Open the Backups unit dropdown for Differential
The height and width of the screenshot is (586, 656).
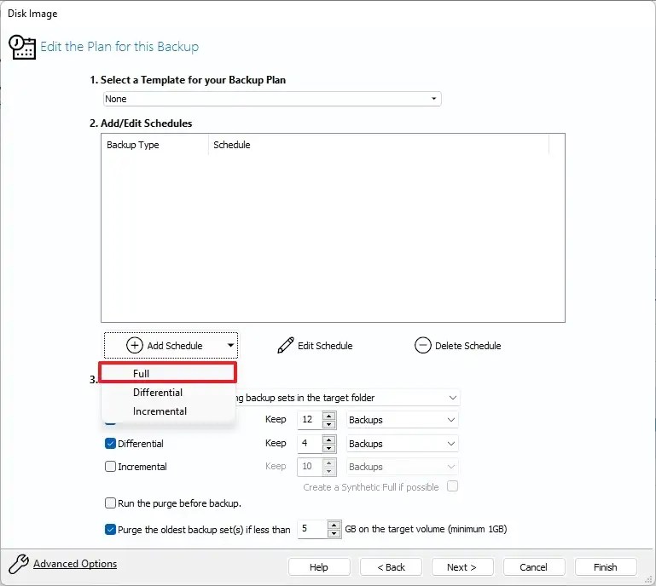tap(402, 444)
